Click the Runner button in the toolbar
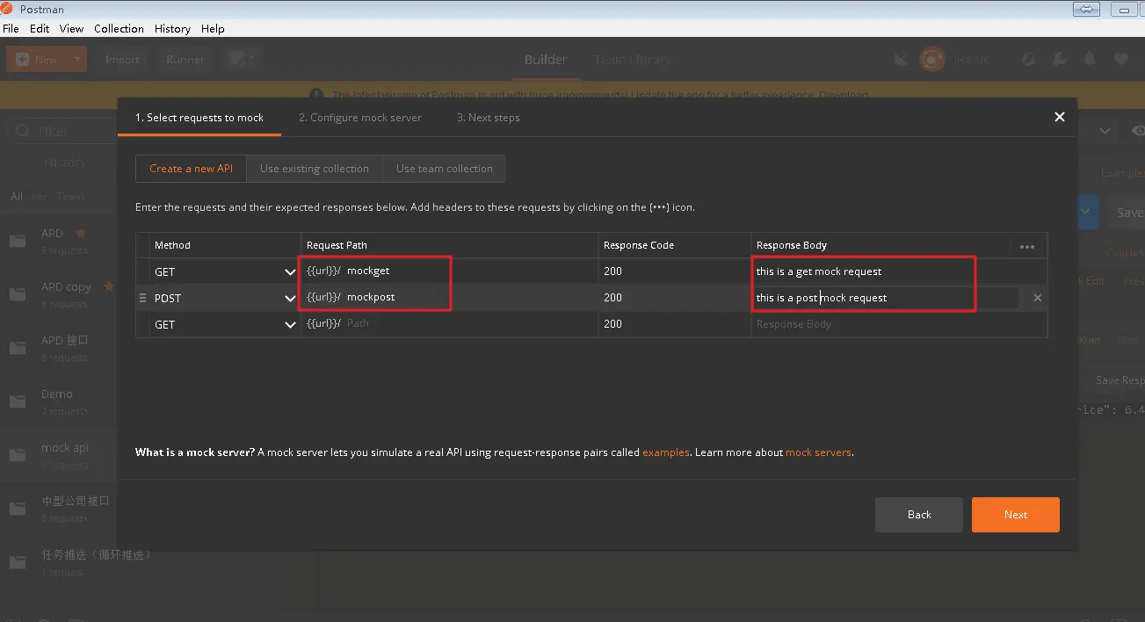The height and width of the screenshot is (622, 1145). pos(185,60)
